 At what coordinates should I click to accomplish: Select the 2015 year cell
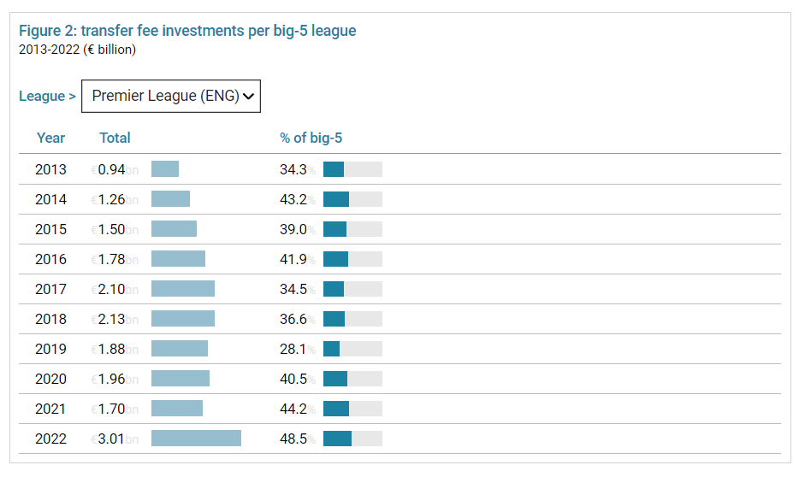pos(50,229)
